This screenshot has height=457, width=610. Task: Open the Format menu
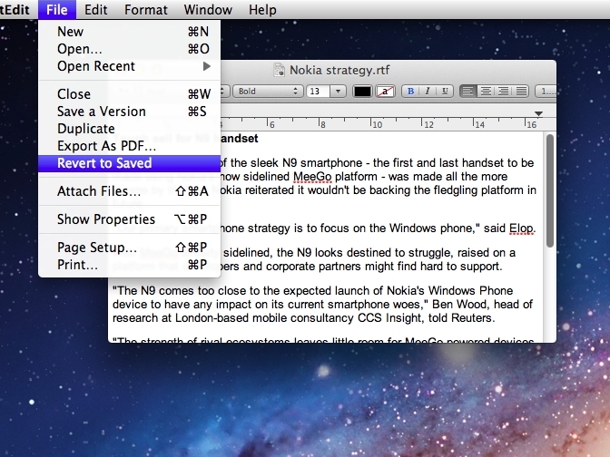(x=146, y=9)
